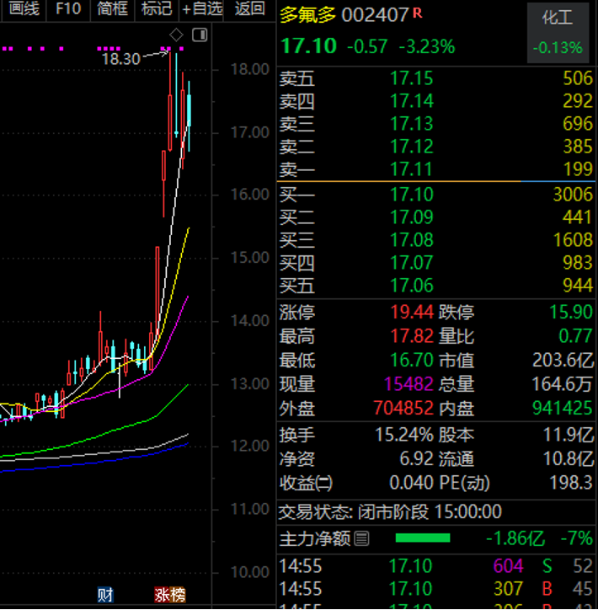598x610 pixels.
Task: Click the 返回 back button
Action: 249,9
